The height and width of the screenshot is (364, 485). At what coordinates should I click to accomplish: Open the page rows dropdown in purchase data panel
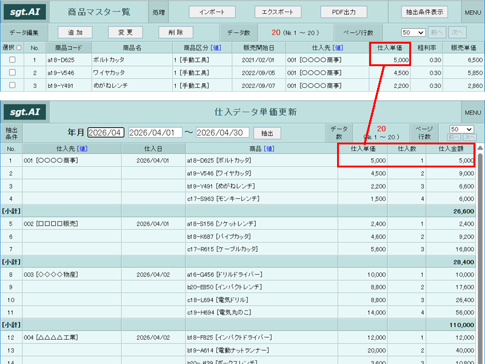461,129
